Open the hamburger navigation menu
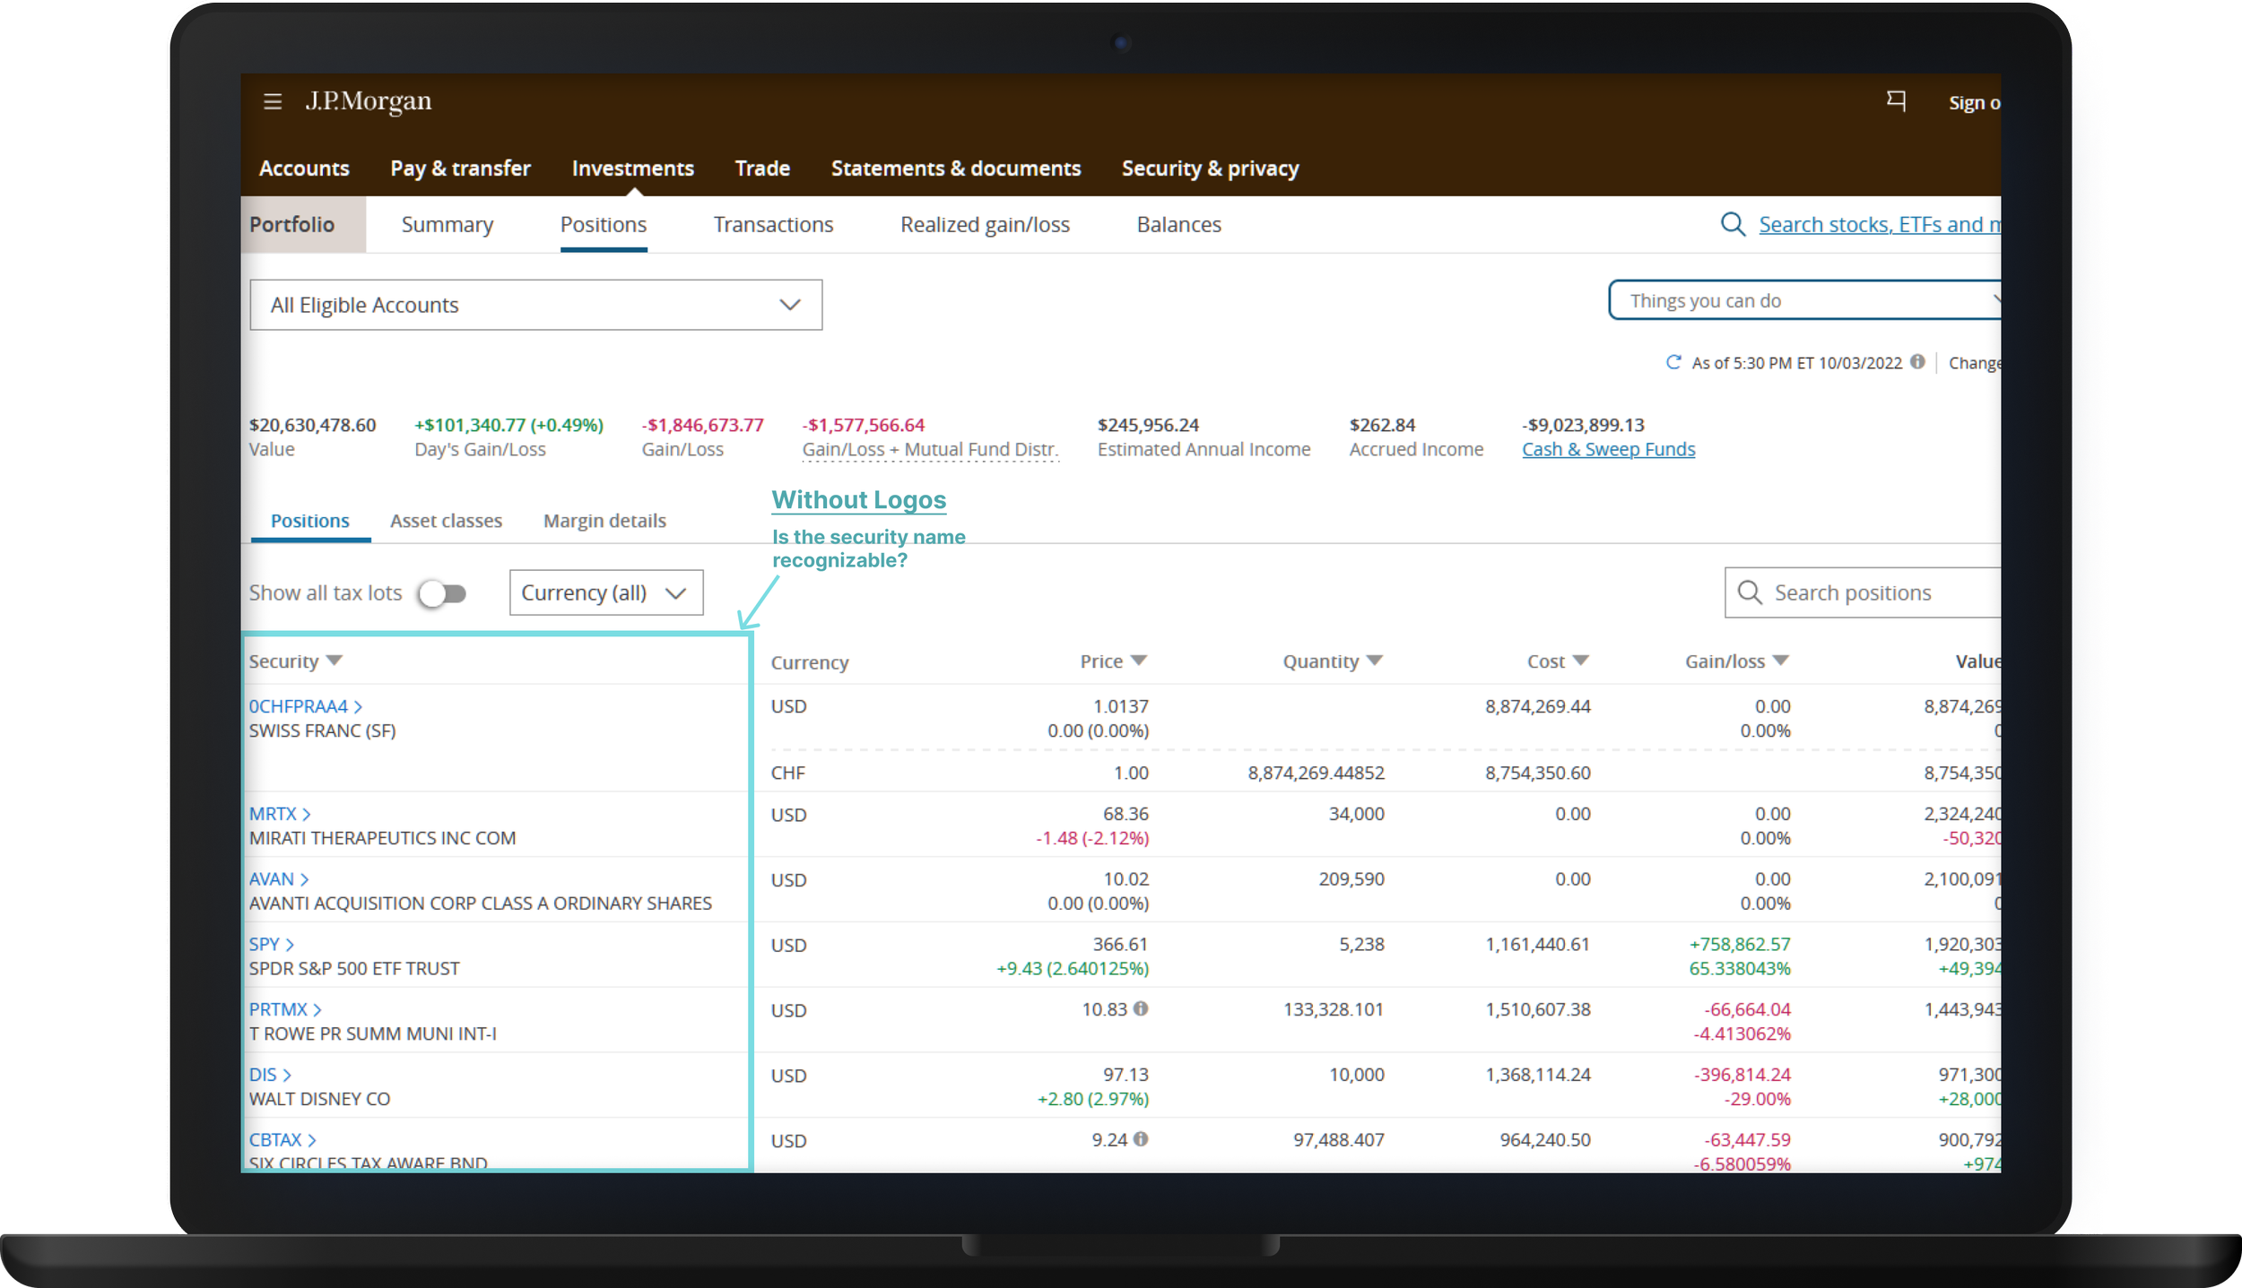This screenshot has height=1288, width=2242. [273, 101]
